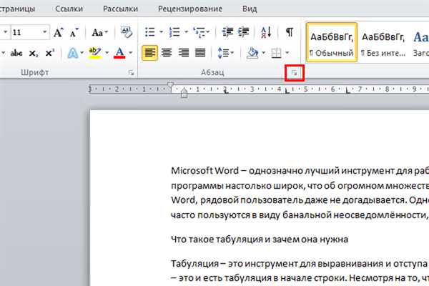This screenshot has width=429, height=286.
Task: Apply subscript formatting
Action: (x=34, y=53)
